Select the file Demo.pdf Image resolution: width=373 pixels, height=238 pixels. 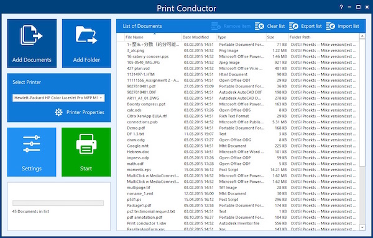point(136,128)
